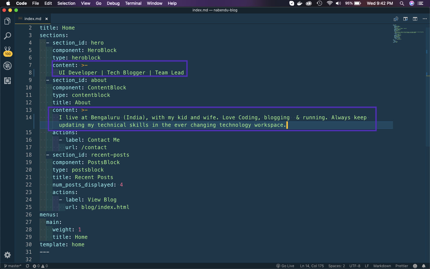
Task: Click the clock showing Wed 9:42 PM
Action: coord(380,3)
